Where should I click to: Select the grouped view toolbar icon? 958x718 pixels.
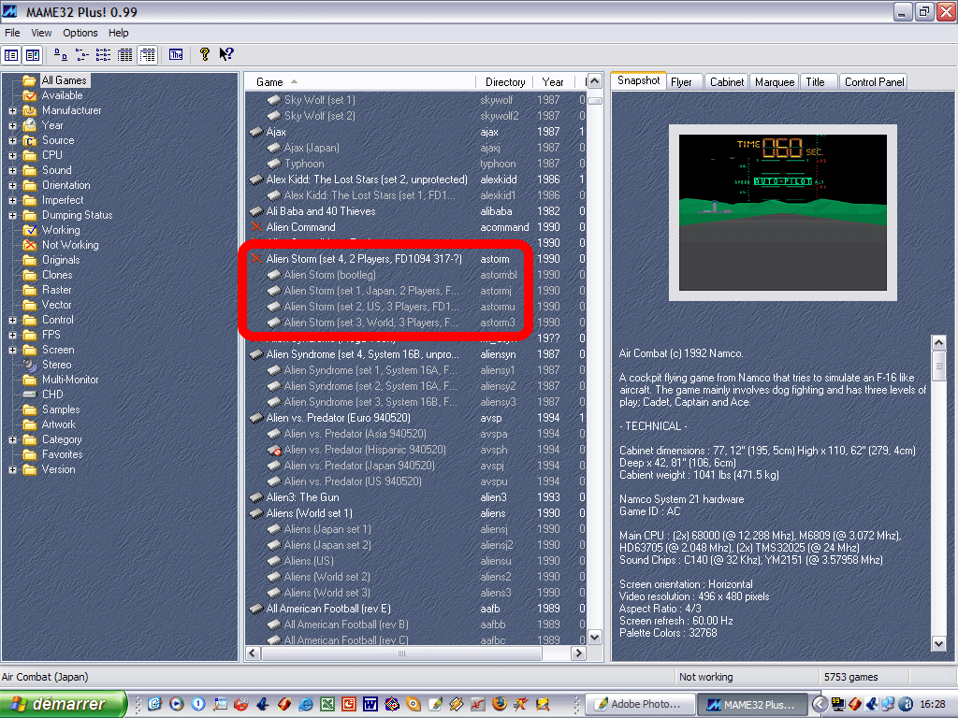[147, 55]
